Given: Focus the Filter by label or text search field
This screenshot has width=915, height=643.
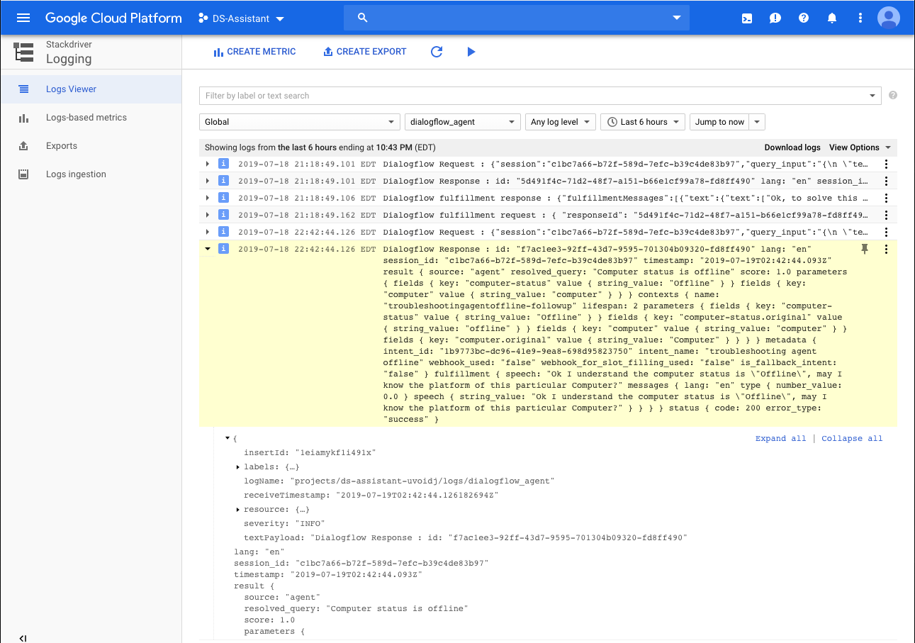Looking at the screenshot, I should coord(535,96).
